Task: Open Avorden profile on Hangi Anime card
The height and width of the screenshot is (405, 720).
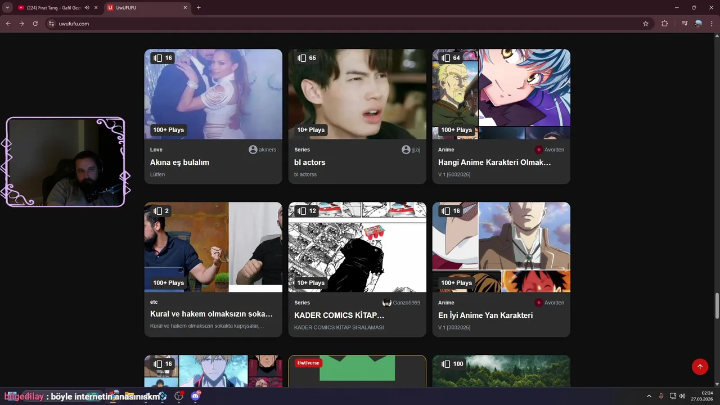Action: click(x=549, y=150)
